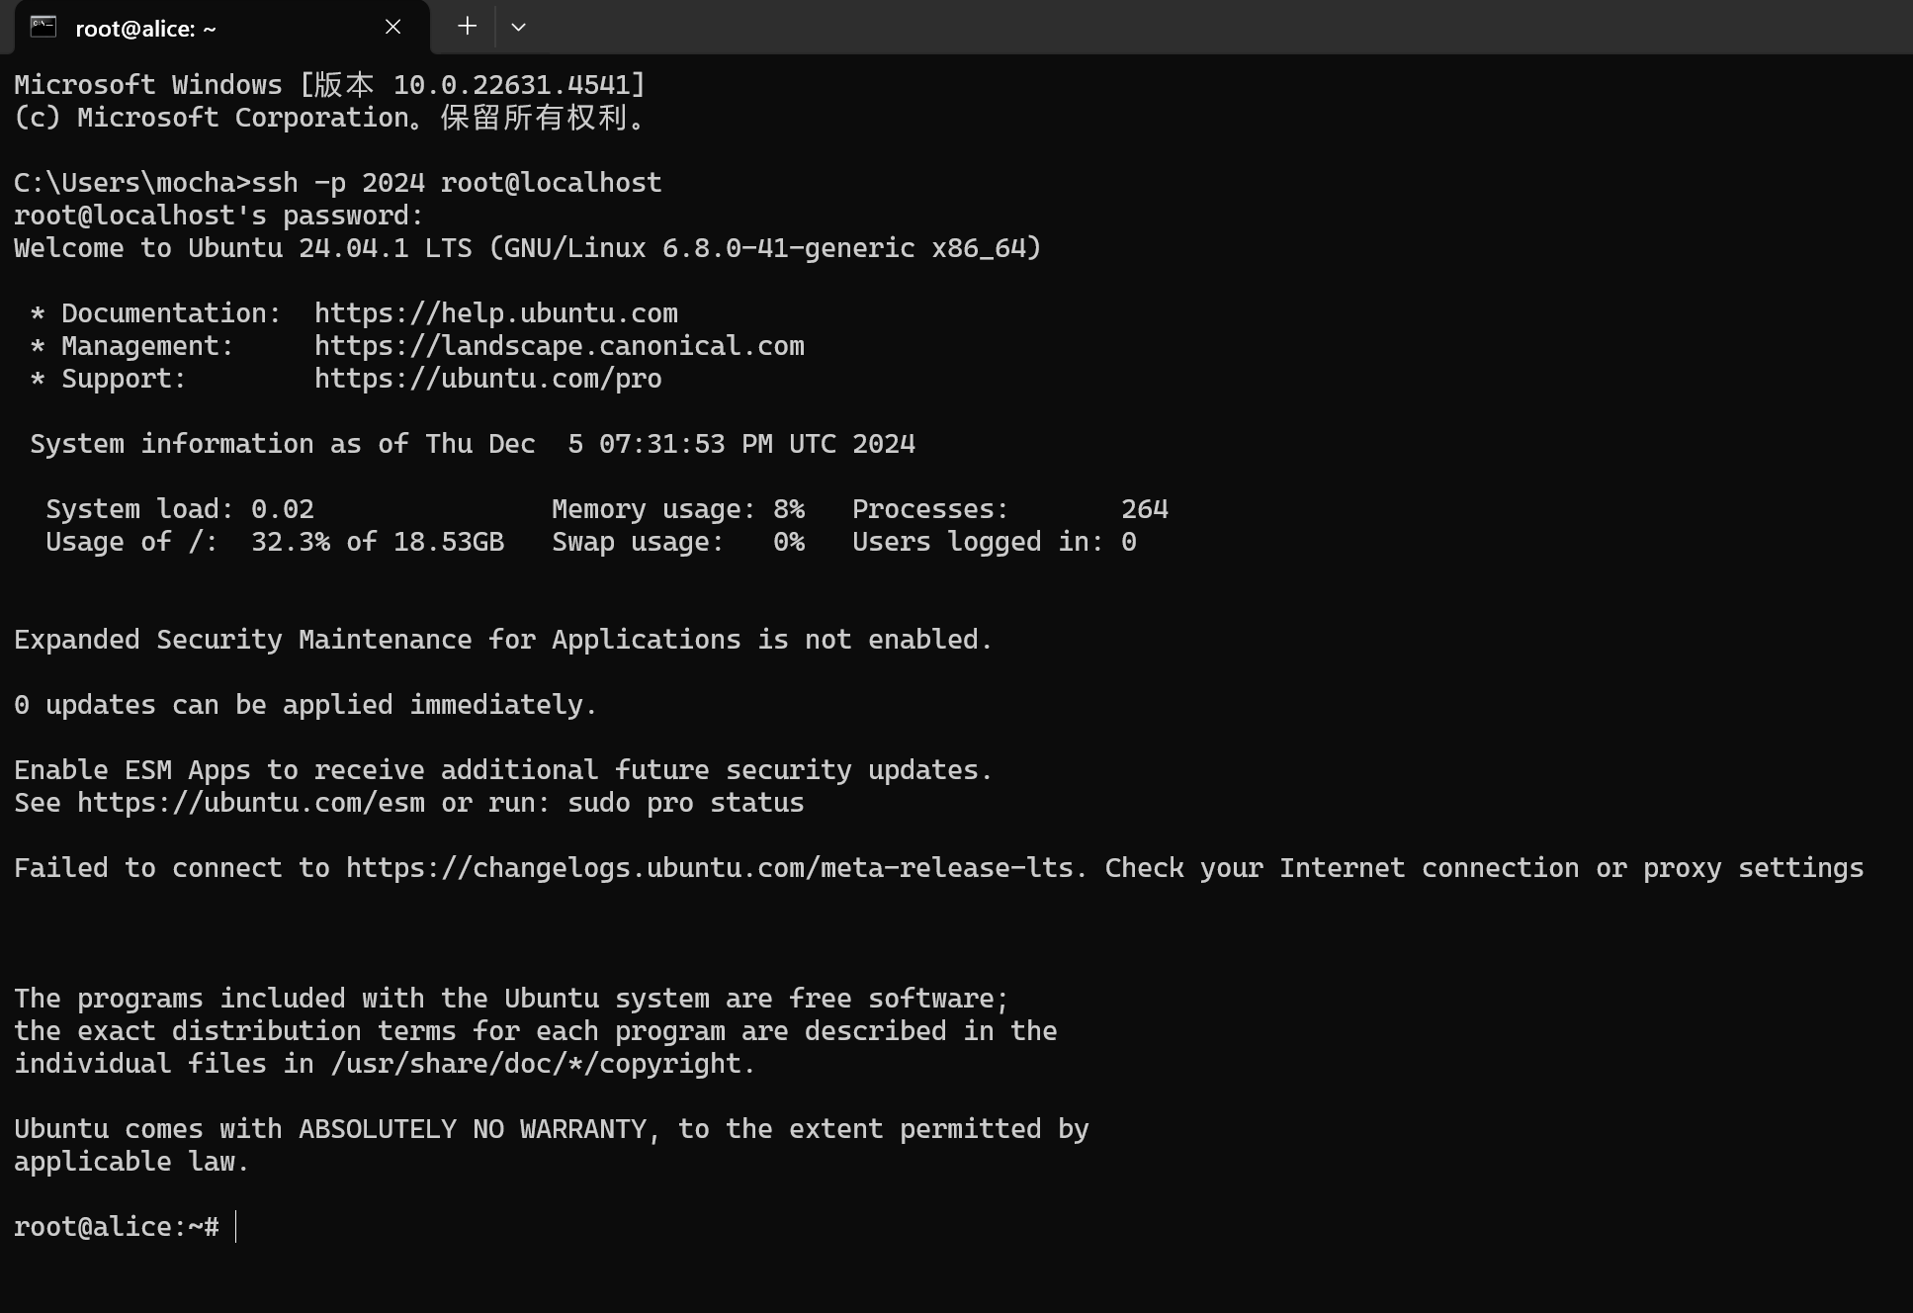
Task: Close the root@alice terminal tab
Action: point(392,28)
